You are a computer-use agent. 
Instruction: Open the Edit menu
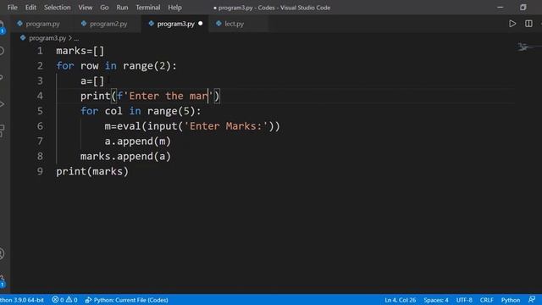tap(30, 8)
